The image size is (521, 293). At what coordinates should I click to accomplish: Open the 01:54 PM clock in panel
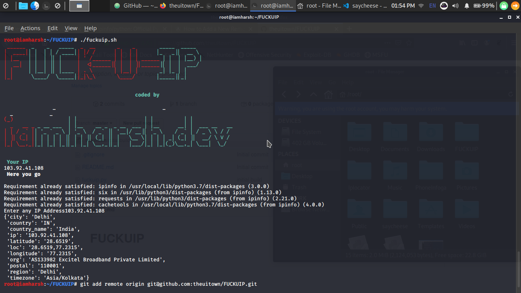click(403, 6)
